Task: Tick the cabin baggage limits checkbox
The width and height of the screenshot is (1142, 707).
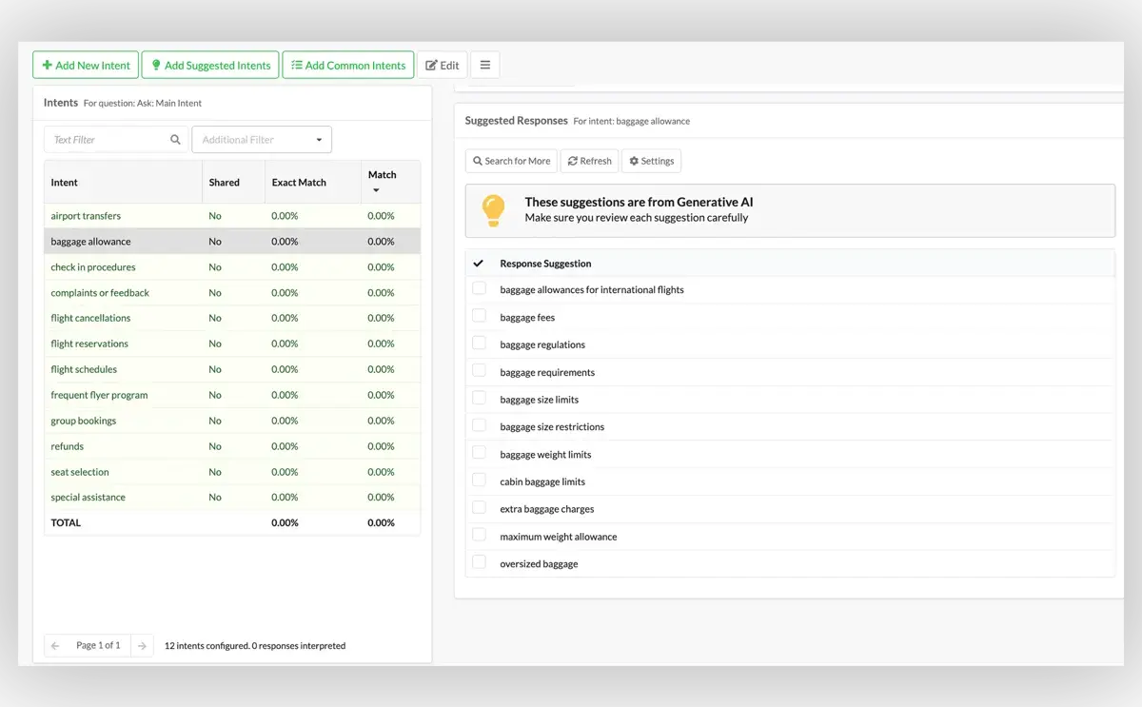Action: [x=479, y=481]
